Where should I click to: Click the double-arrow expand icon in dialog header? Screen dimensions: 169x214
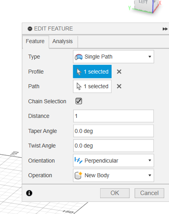[x=165, y=29]
